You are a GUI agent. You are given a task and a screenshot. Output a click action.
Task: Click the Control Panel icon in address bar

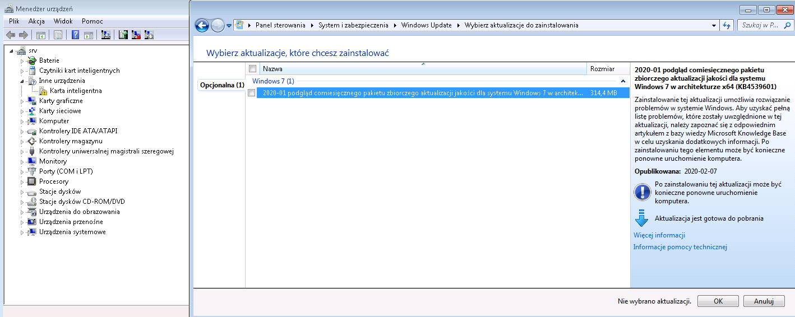[240, 25]
